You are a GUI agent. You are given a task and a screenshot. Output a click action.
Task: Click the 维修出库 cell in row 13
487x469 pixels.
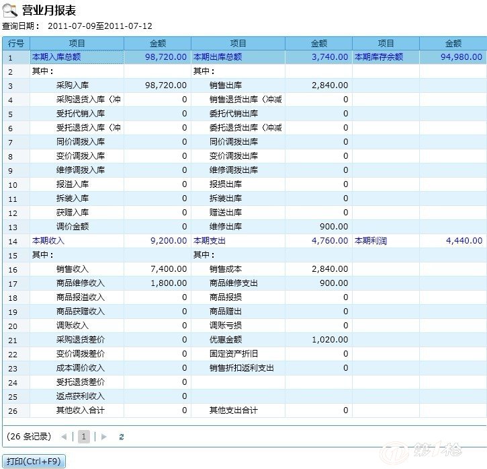click(x=226, y=227)
